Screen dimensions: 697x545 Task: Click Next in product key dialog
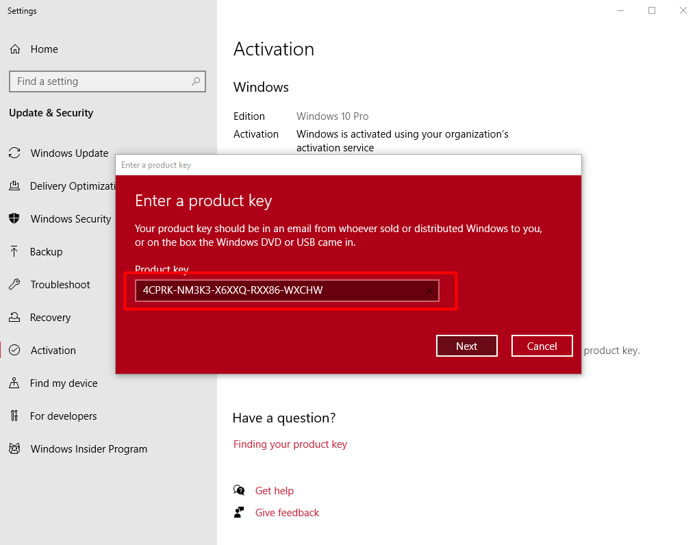[467, 346]
